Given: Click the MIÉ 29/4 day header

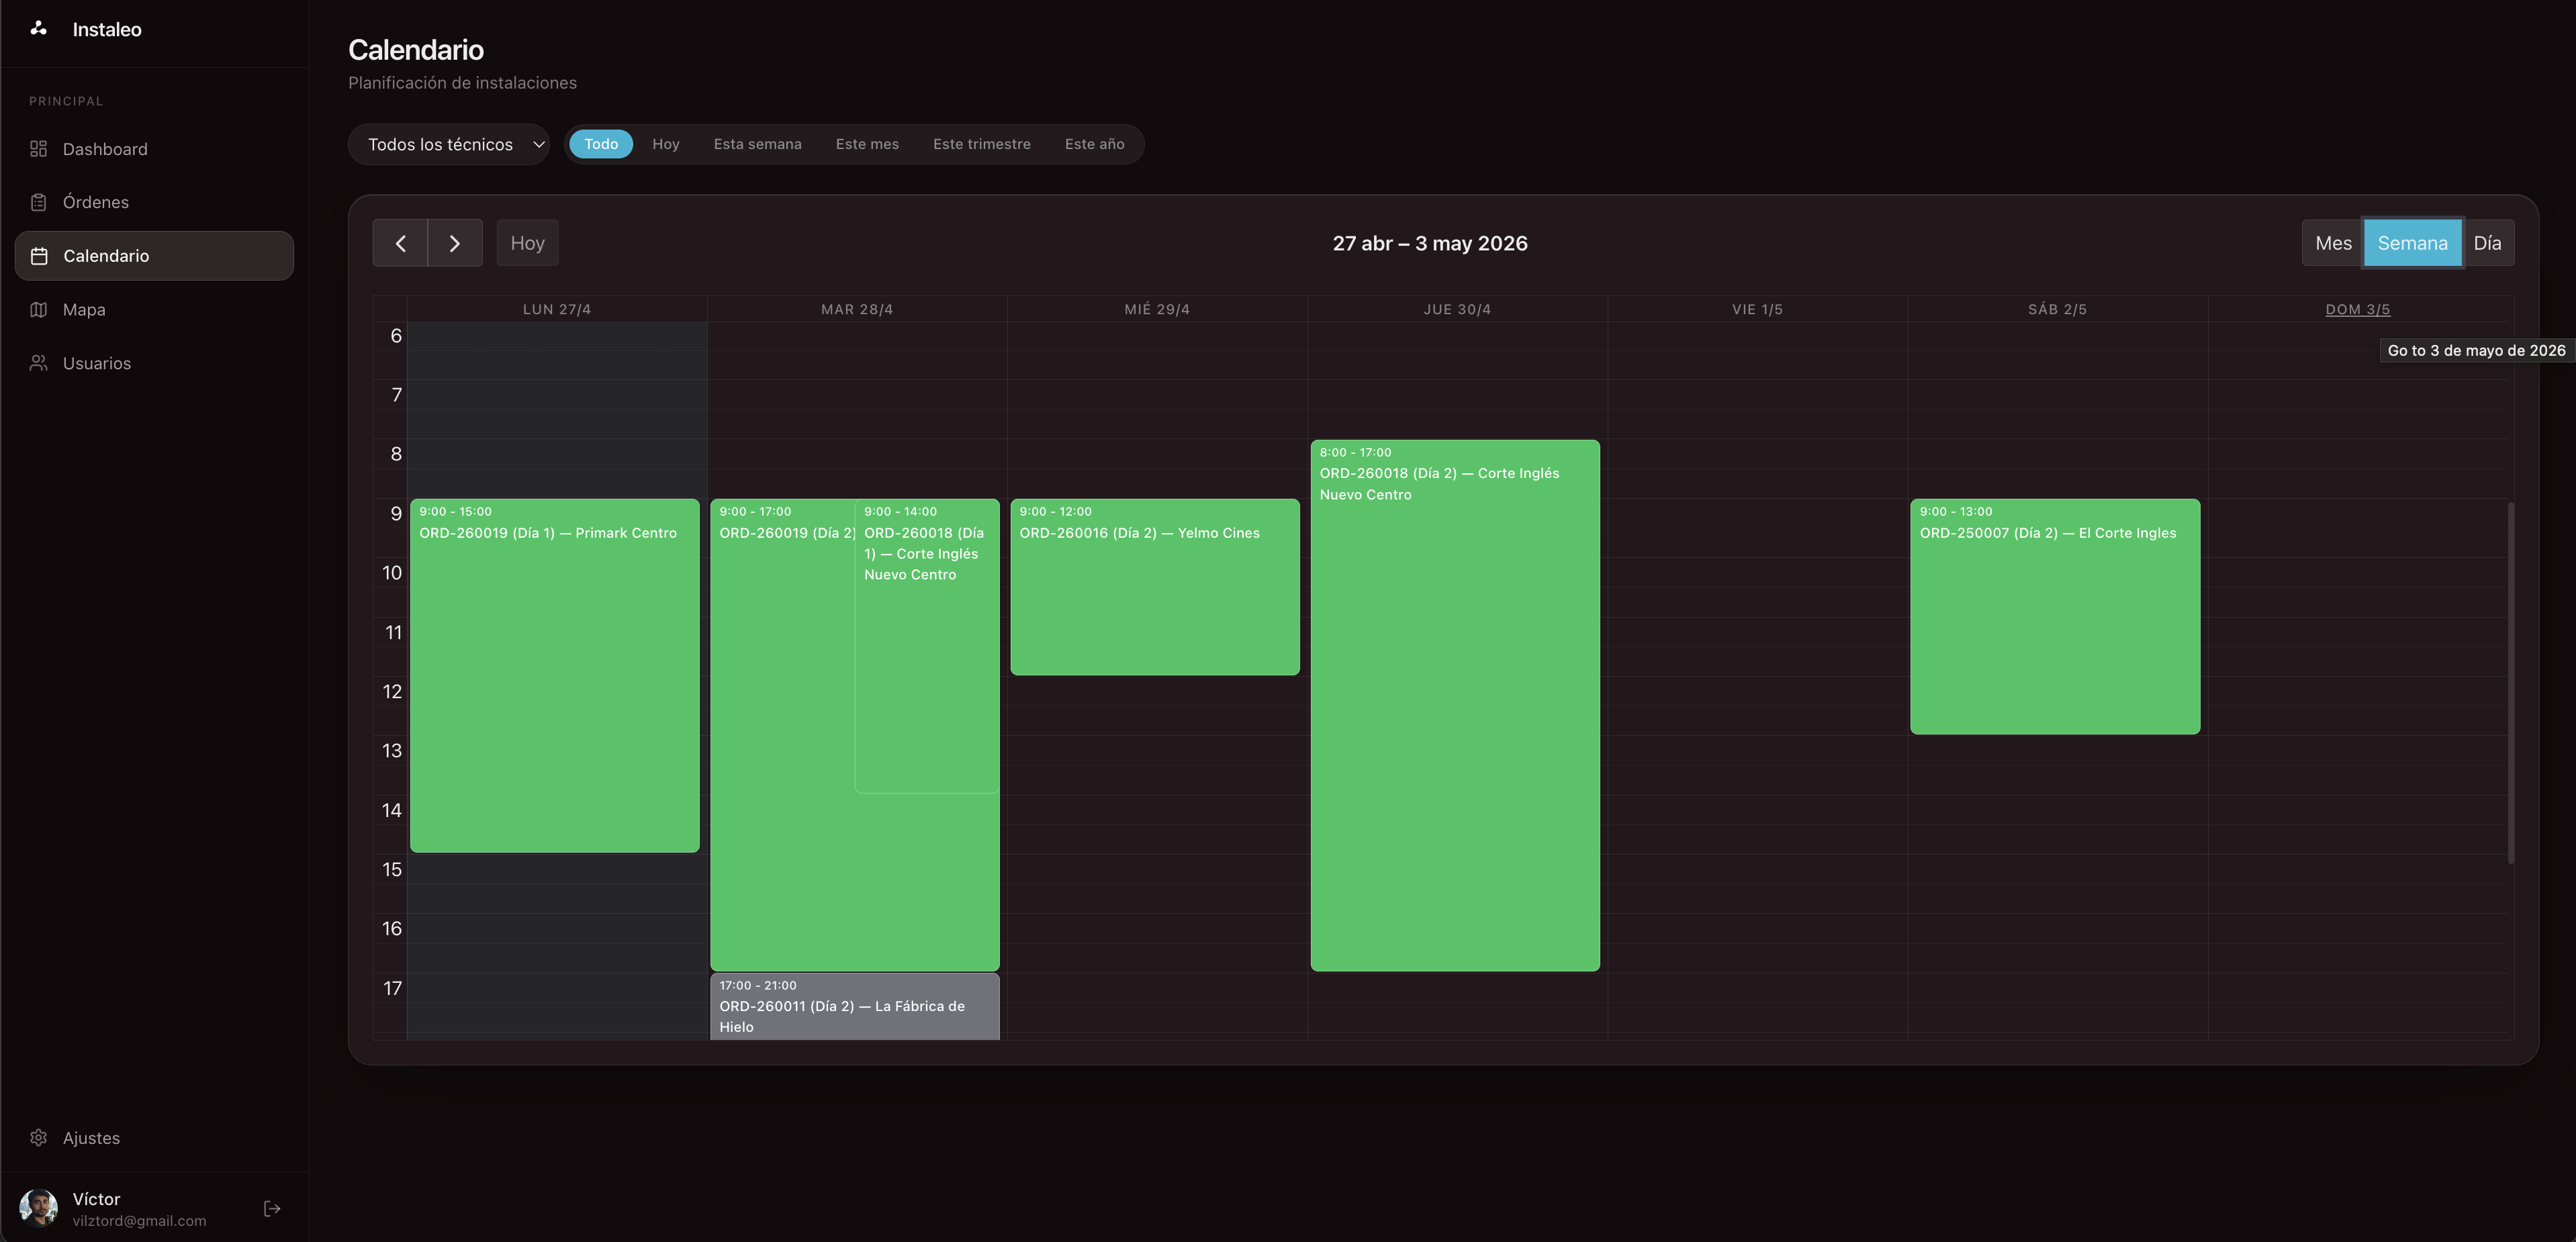Looking at the screenshot, I should pyautogui.click(x=1157, y=310).
